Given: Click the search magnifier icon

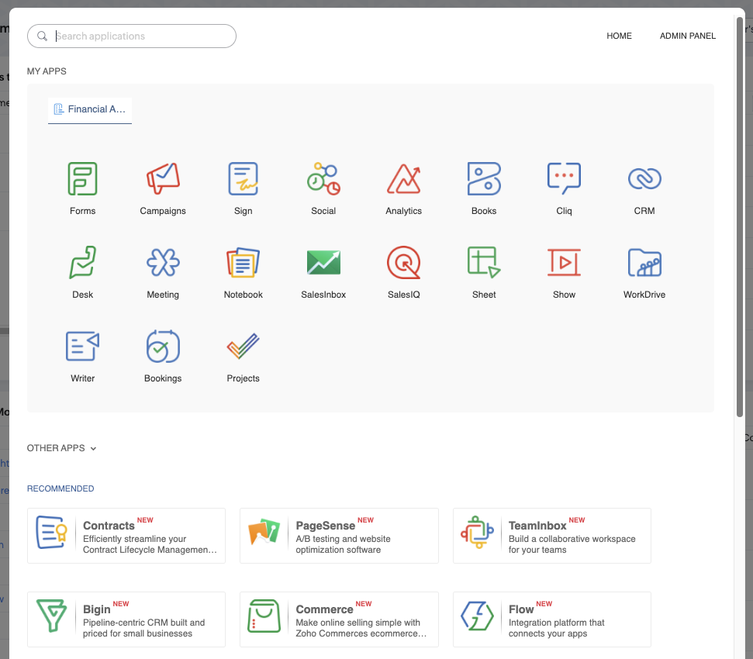Looking at the screenshot, I should 42,36.
